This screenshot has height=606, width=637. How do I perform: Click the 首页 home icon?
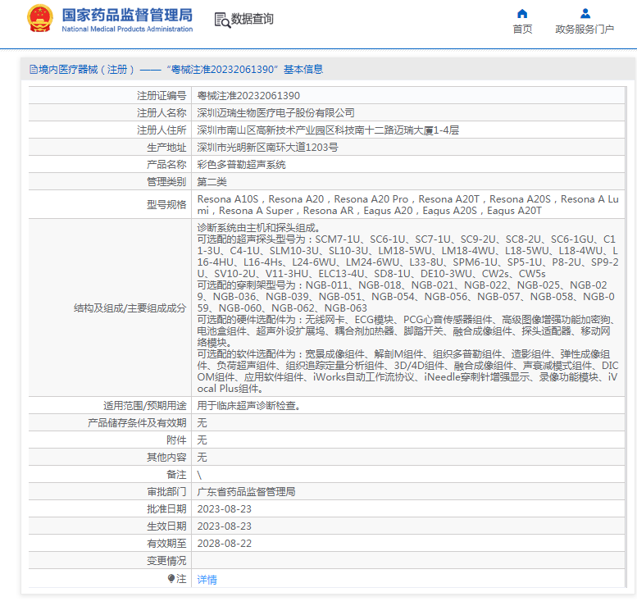click(522, 13)
